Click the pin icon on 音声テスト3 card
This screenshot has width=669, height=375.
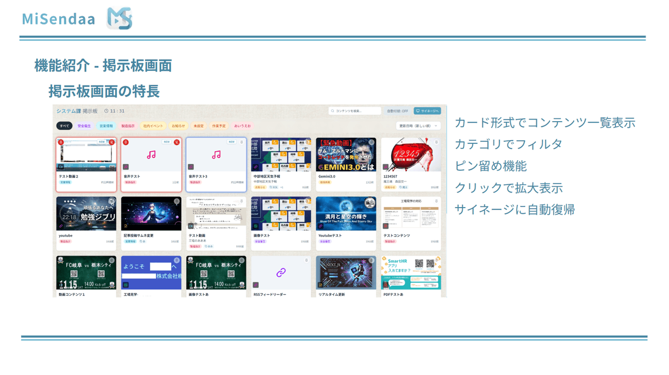point(241,142)
